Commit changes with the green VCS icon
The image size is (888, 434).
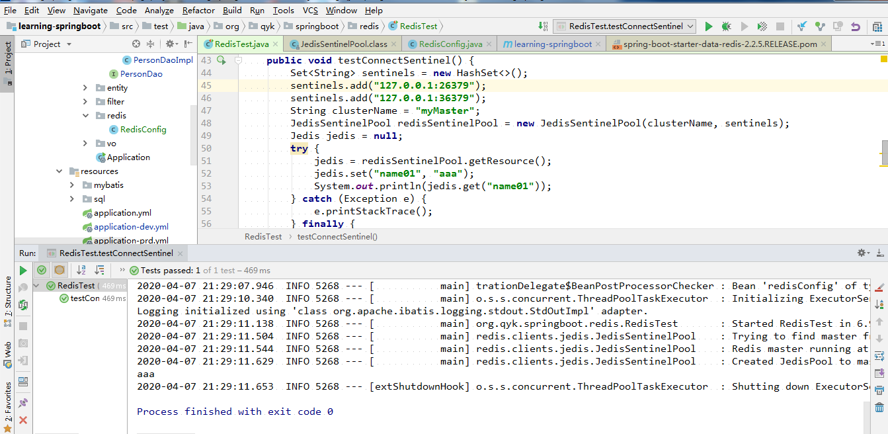(x=821, y=26)
